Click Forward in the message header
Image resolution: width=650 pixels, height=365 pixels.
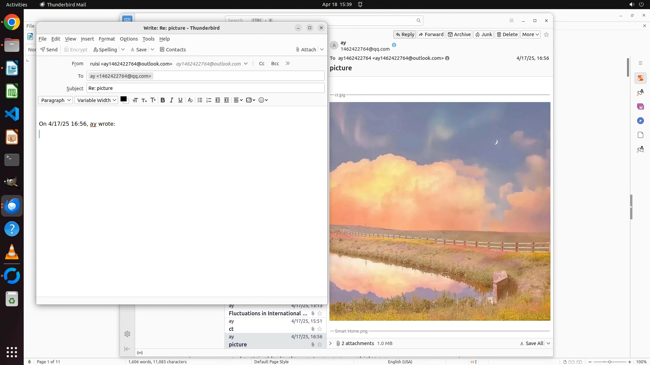point(431,34)
